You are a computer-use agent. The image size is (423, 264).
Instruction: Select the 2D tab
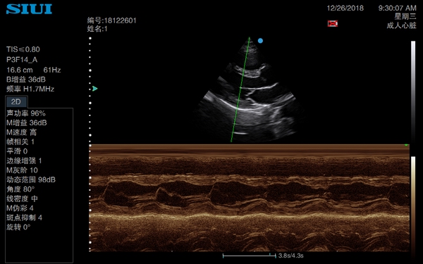[x=16, y=101]
